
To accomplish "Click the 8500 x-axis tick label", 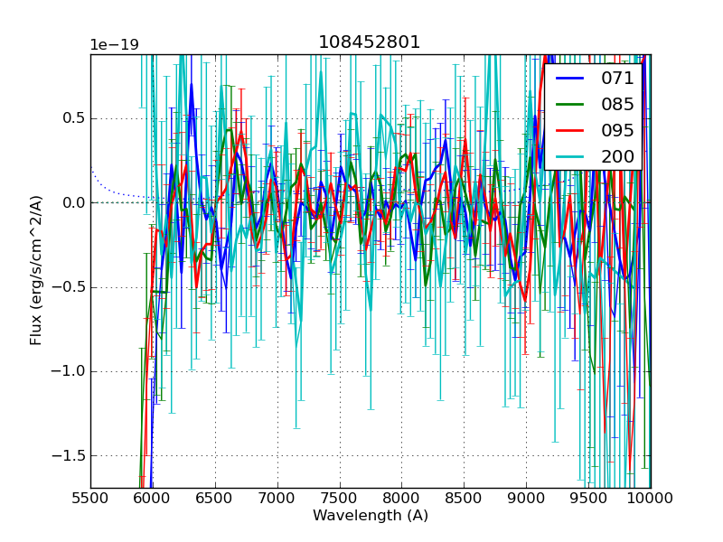I will point(464,498).
